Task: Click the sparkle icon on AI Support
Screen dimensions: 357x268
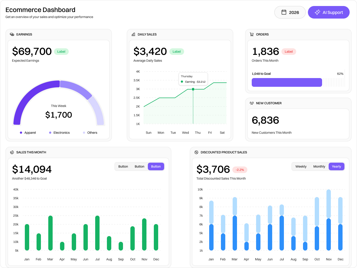Action: coord(317,12)
